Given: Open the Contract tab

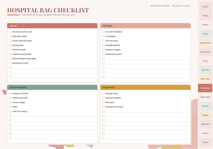Looking at the screenshot, I should [x=205, y=70].
